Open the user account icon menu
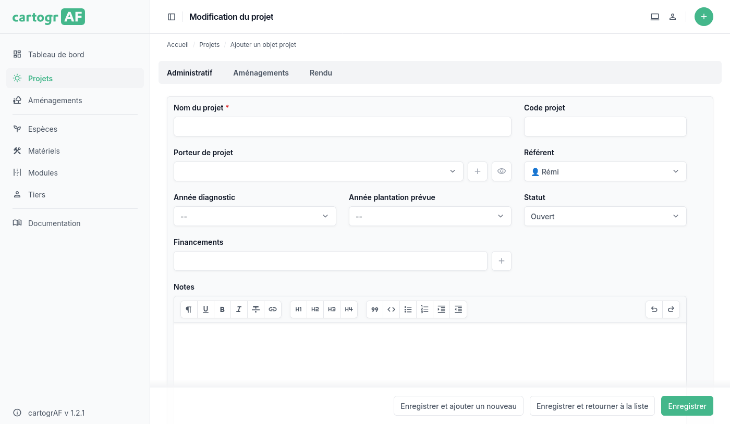 (x=673, y=17)
